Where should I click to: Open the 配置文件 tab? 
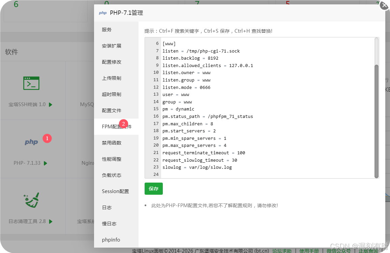tap(116, 110)
